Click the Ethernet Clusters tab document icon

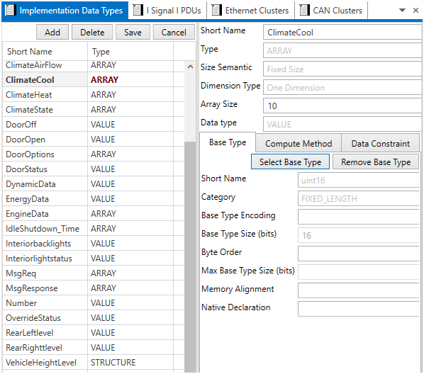pyautogui.click(x=216, y=10)
